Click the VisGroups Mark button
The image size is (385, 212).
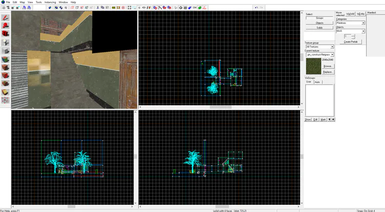323,120
